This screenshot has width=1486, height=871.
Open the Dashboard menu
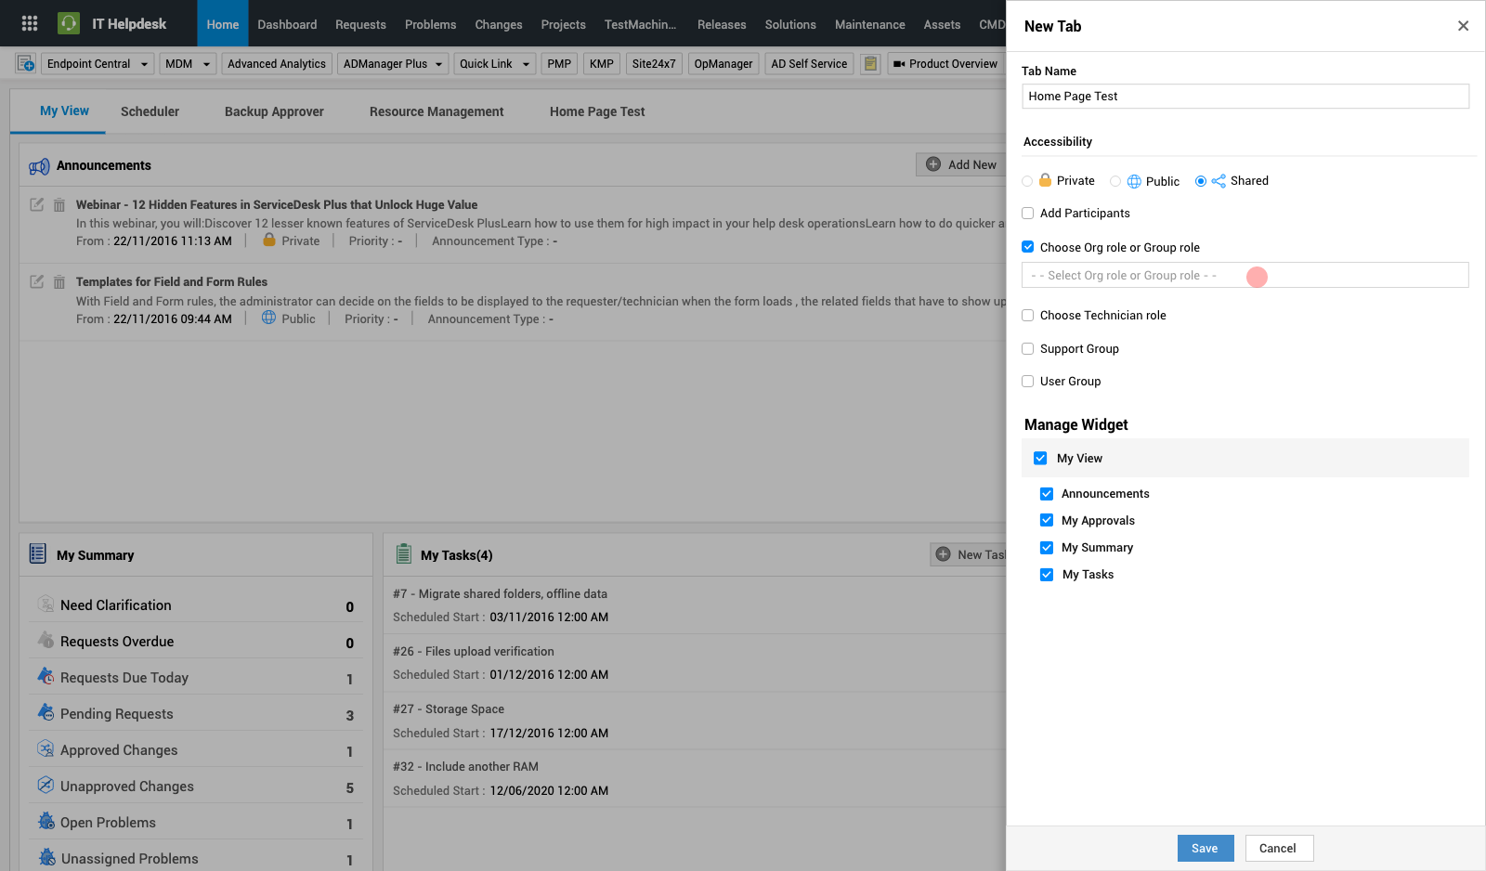tap(287, 24)
